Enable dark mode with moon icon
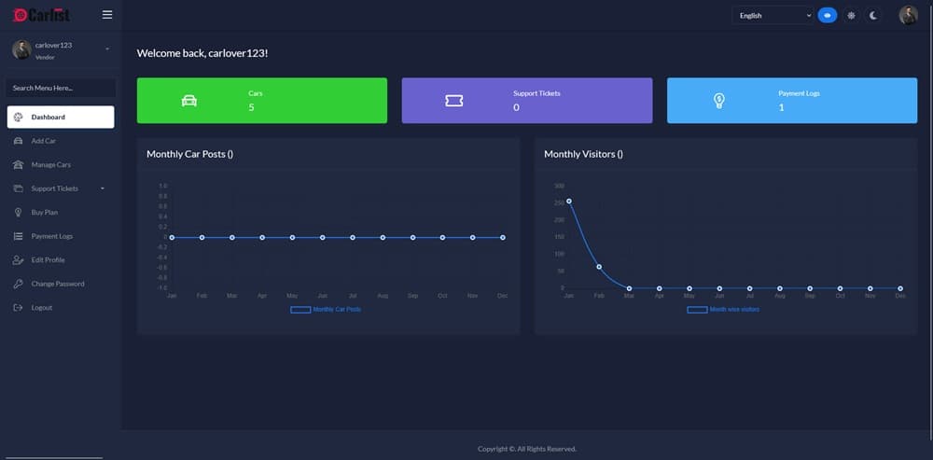 873,16
